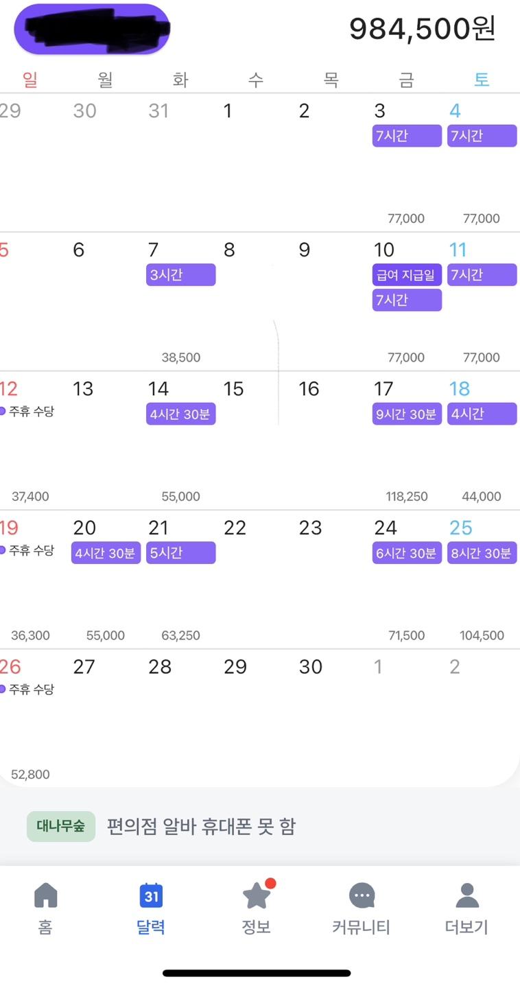The width and height of the screenshot is (520, 988).
Task: Tap the green 대나무숲 tag
Action: point(61,826)
